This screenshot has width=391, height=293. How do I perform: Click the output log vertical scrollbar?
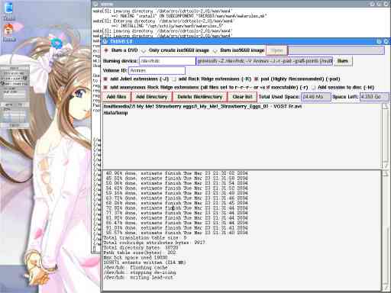pyautogui.click(x=386, y=230)
